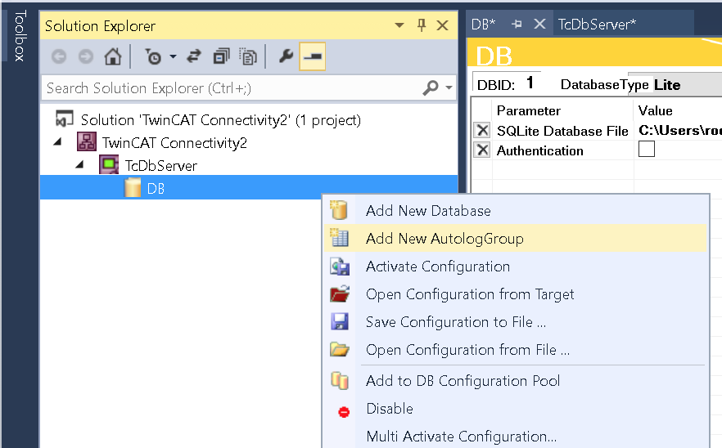Viewport: 722px width, 448px height.
Task: Open Solution Explorer window position dropdown
Action: point(399,25)
